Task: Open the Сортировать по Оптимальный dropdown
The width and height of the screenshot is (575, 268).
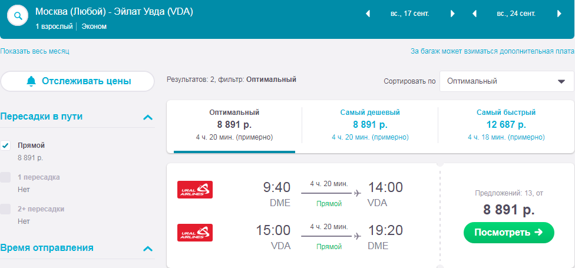Action: [507, 81]
